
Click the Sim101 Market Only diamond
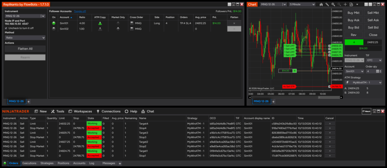(118, 23)
